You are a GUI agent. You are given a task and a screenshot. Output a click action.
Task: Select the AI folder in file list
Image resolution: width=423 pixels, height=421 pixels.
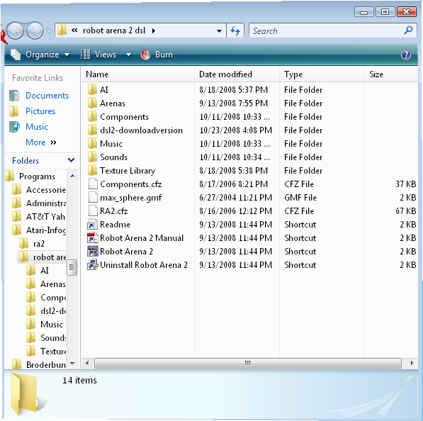pos(98,89)
